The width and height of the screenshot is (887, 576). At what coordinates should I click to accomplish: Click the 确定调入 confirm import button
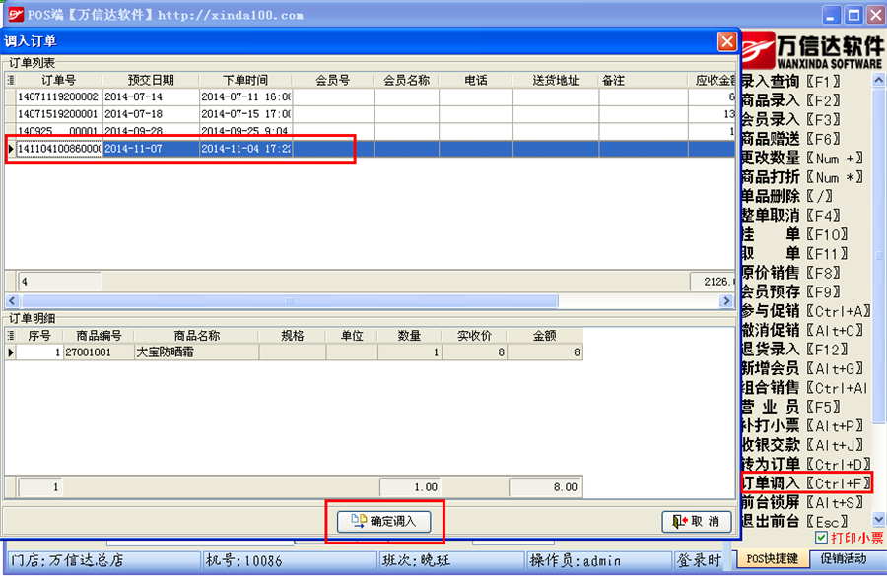coord(384,522)
